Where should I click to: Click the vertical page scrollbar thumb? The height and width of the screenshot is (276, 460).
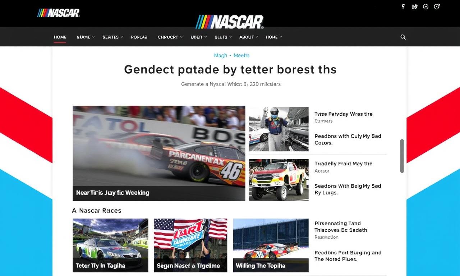click(x=402, y=156)
